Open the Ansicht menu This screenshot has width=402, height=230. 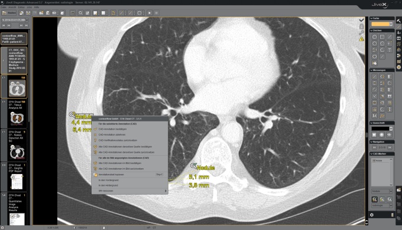tap(12, 7)
